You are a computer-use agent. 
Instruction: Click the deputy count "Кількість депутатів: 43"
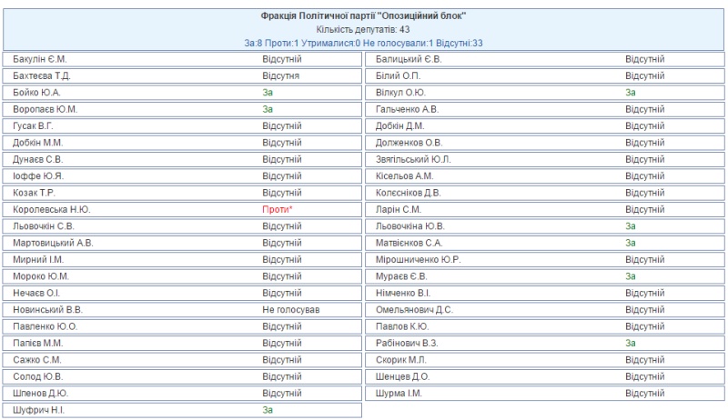click(x=364, y=30)
